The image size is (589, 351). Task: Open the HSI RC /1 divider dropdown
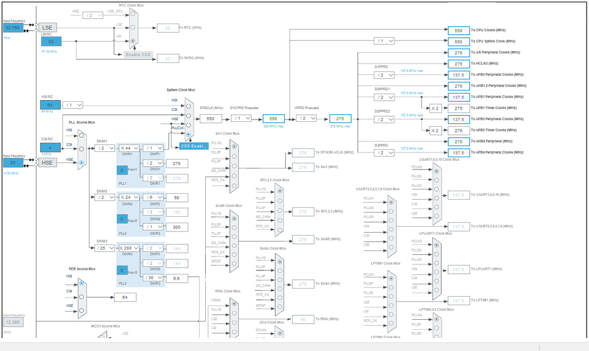point(73,105)
